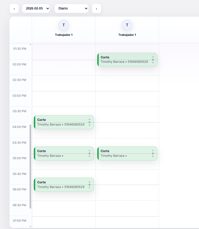Click down arrow on the 02:00 PM Corte card

coord(153,63)
